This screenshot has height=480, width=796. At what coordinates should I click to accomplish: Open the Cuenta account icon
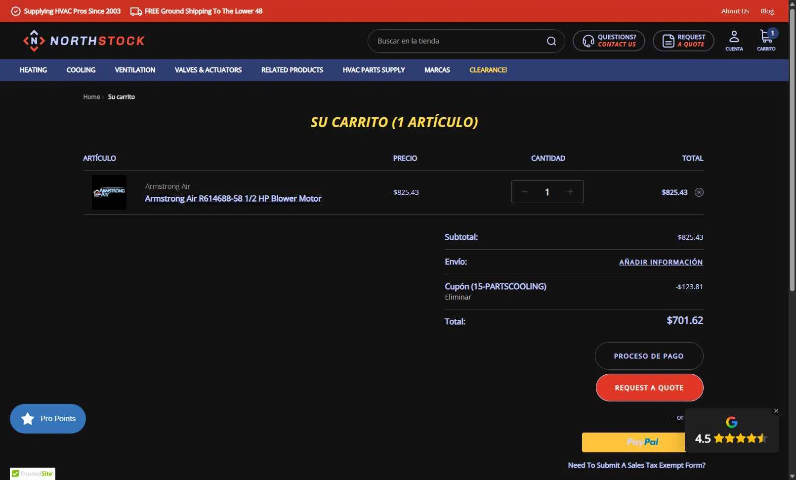tap(734, 41)
